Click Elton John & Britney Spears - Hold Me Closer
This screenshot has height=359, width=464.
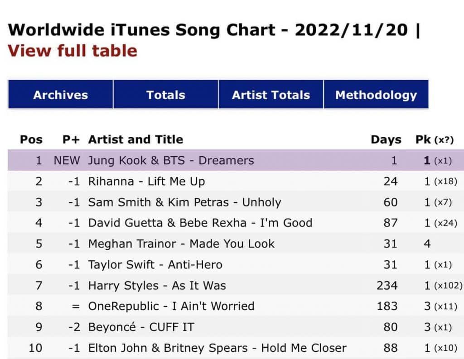pos(217,348)
